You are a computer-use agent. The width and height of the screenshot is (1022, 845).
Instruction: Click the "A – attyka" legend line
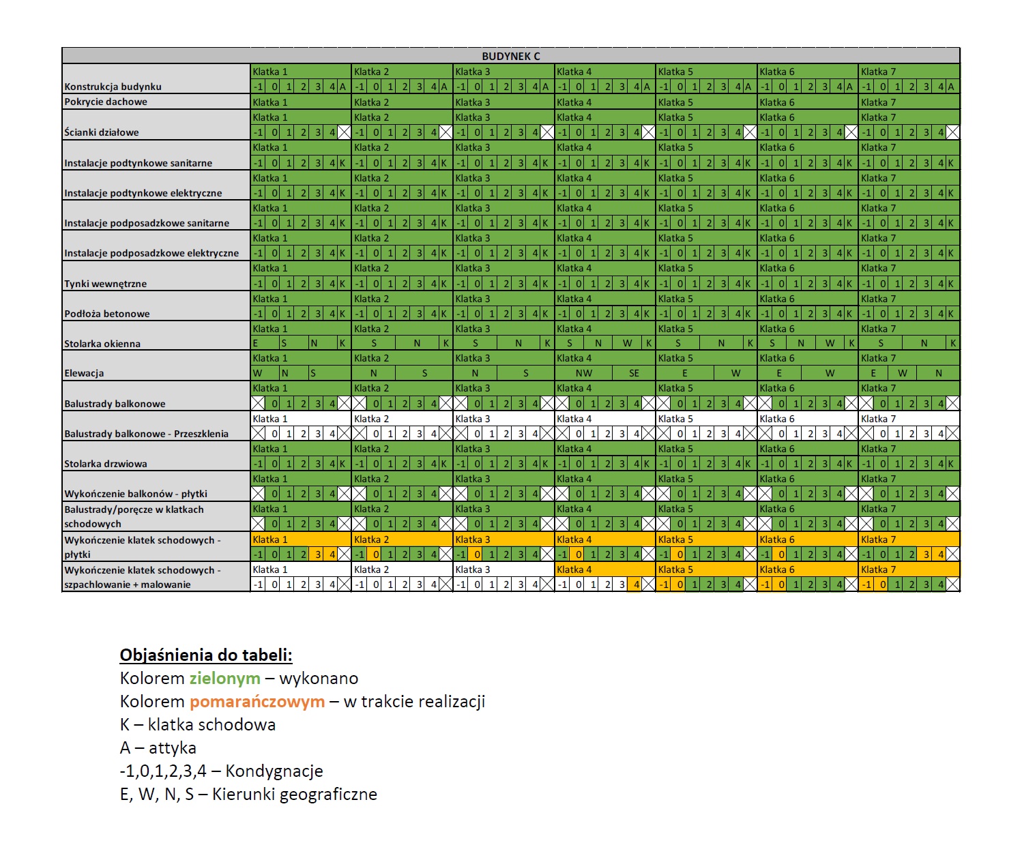coord(158,748)
